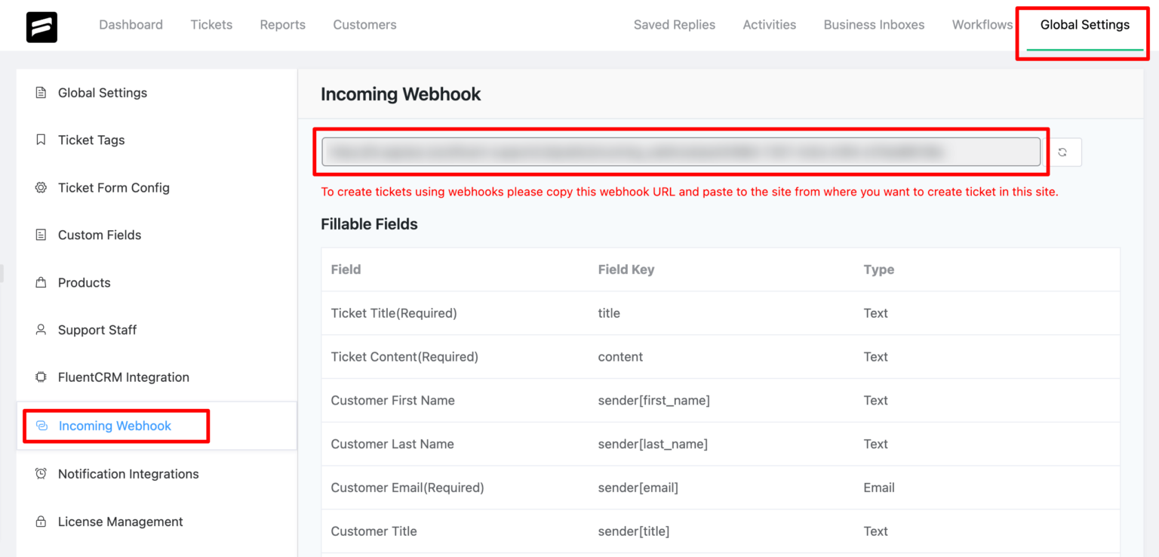Screen dimensions: 1159x557
Task: Open the Workflows menu item
Action: [x=982, y=24]
